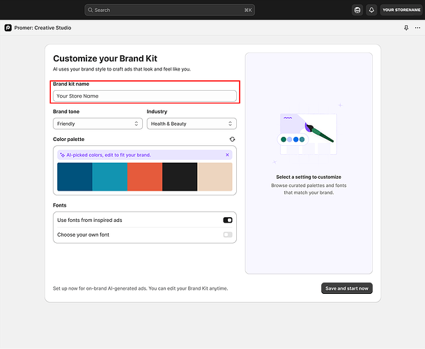This screenshot has height=349, width=425.
Task: Click the paintbrush palette illustration
Action: pos(309,133)
